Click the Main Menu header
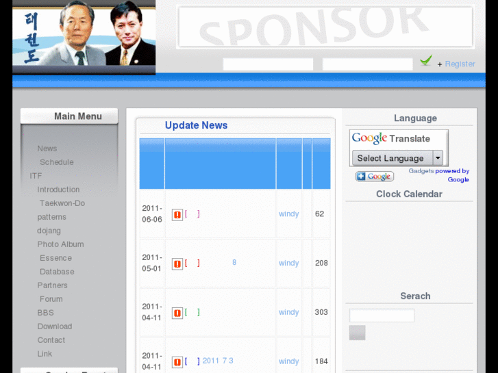 click(70, 116)
